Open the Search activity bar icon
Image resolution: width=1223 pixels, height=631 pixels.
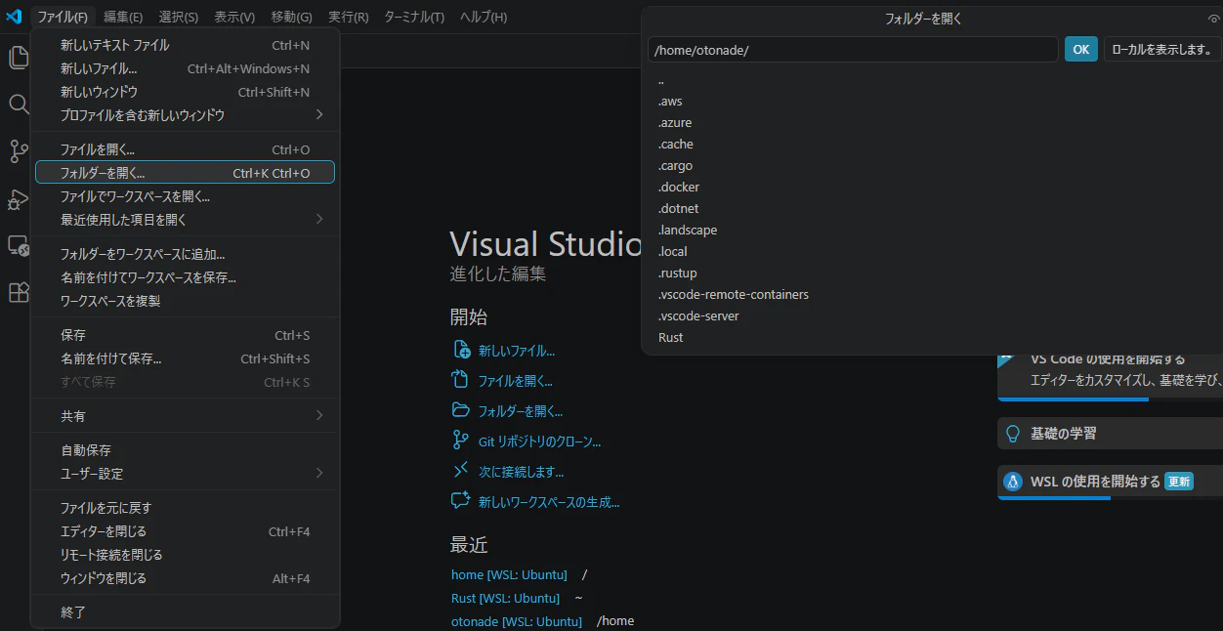pyautogui.click(x=19, y=105)
